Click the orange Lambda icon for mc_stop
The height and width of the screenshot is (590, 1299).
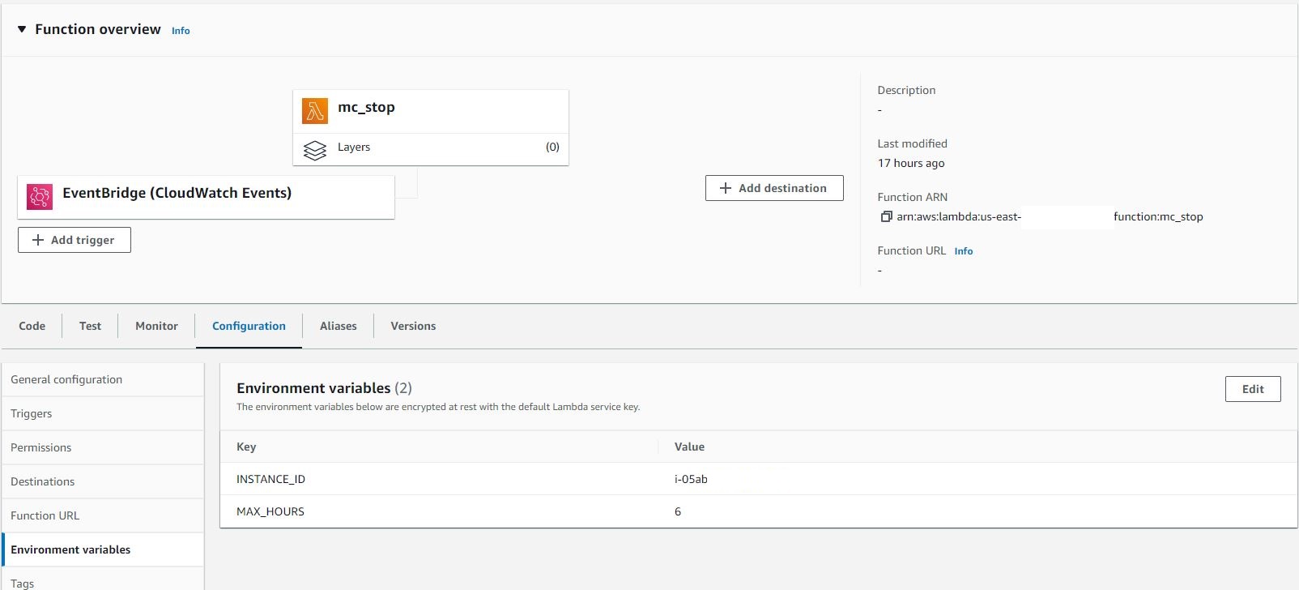(x=315, y=111)
